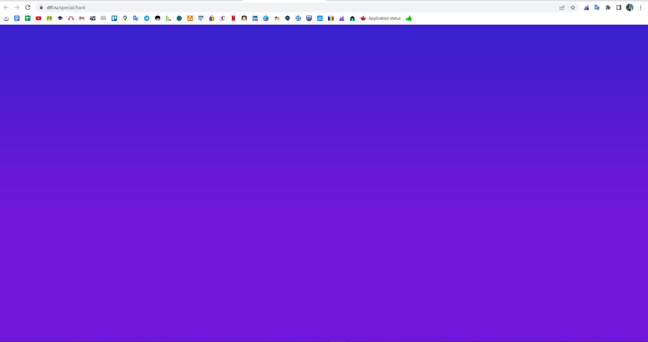This screenshot has height=342, width=648.
Task: Open the Netflix bookmark
Action: pyautogui.click(x=233, y=18)
